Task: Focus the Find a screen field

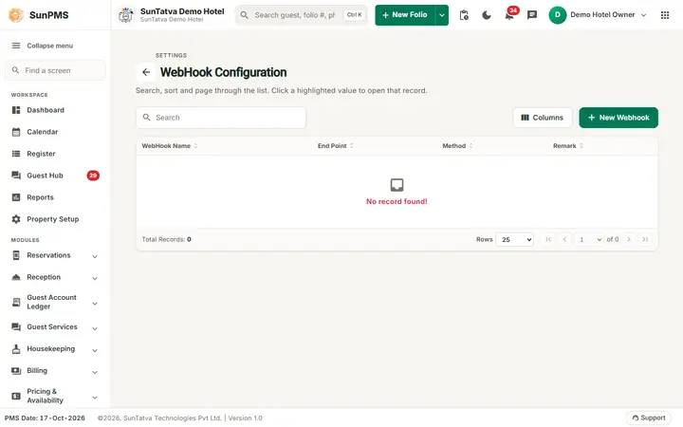Action: click(55, 70)
